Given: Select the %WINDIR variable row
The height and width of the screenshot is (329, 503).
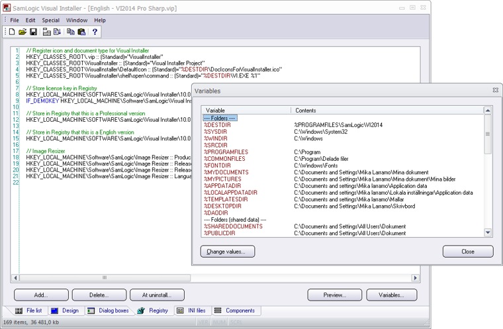Looking at the screenshot, I should point(343,138).
